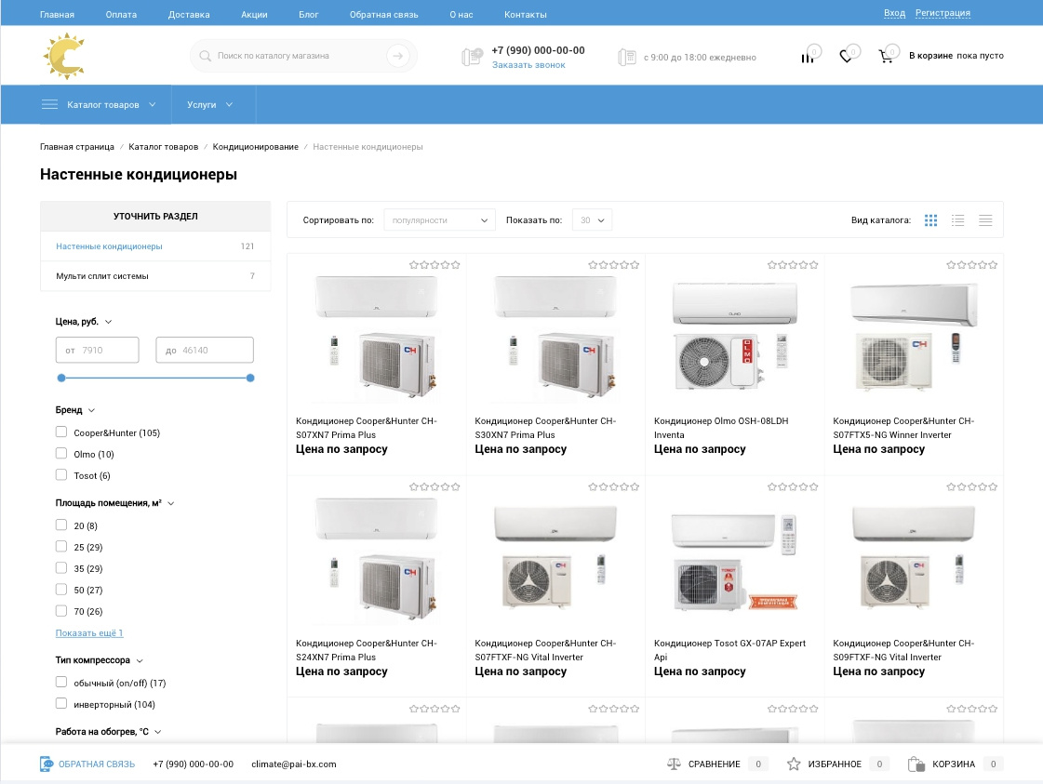
Task: Rate the Tosot GX-07AP Expert with stars
Action: pos(792,486)
